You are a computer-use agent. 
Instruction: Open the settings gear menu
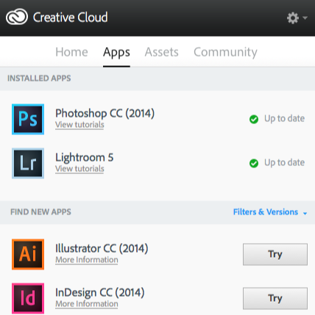(x=293, y=18)
